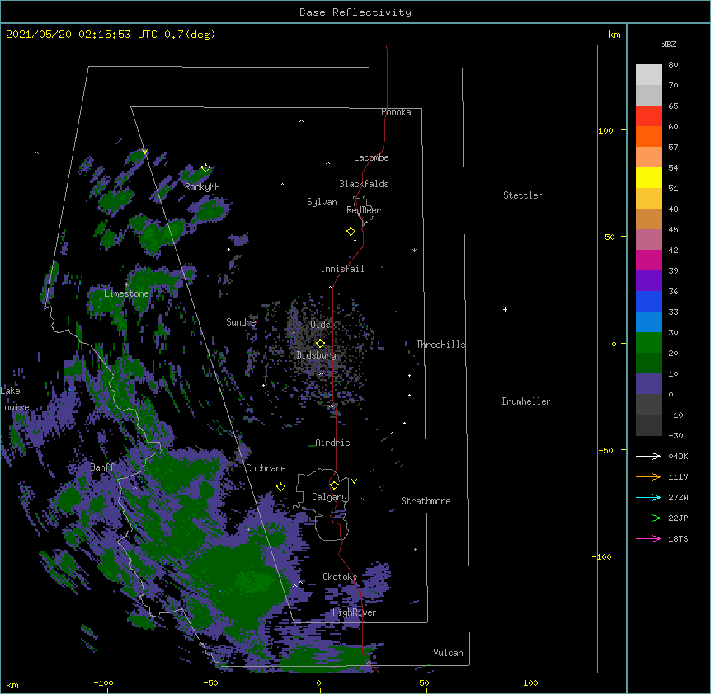Click the 80 value in dBZ legend
The width and height of the screenshot is (711, 694).
673,65
